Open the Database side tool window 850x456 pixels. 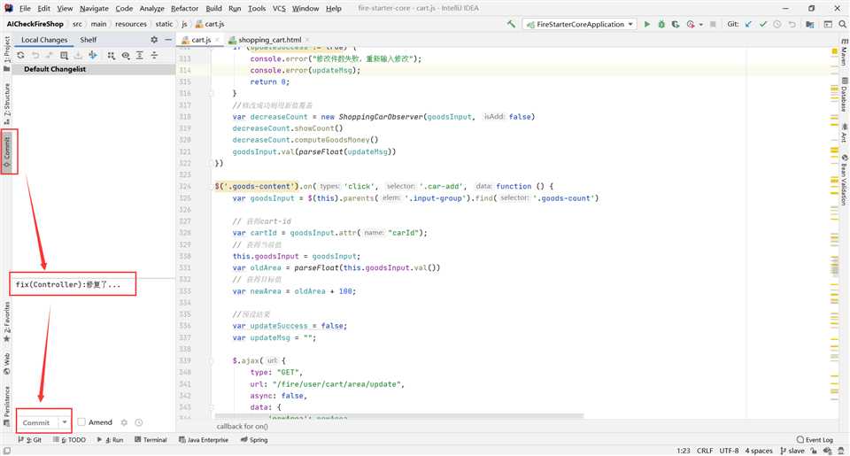point(844,95)
